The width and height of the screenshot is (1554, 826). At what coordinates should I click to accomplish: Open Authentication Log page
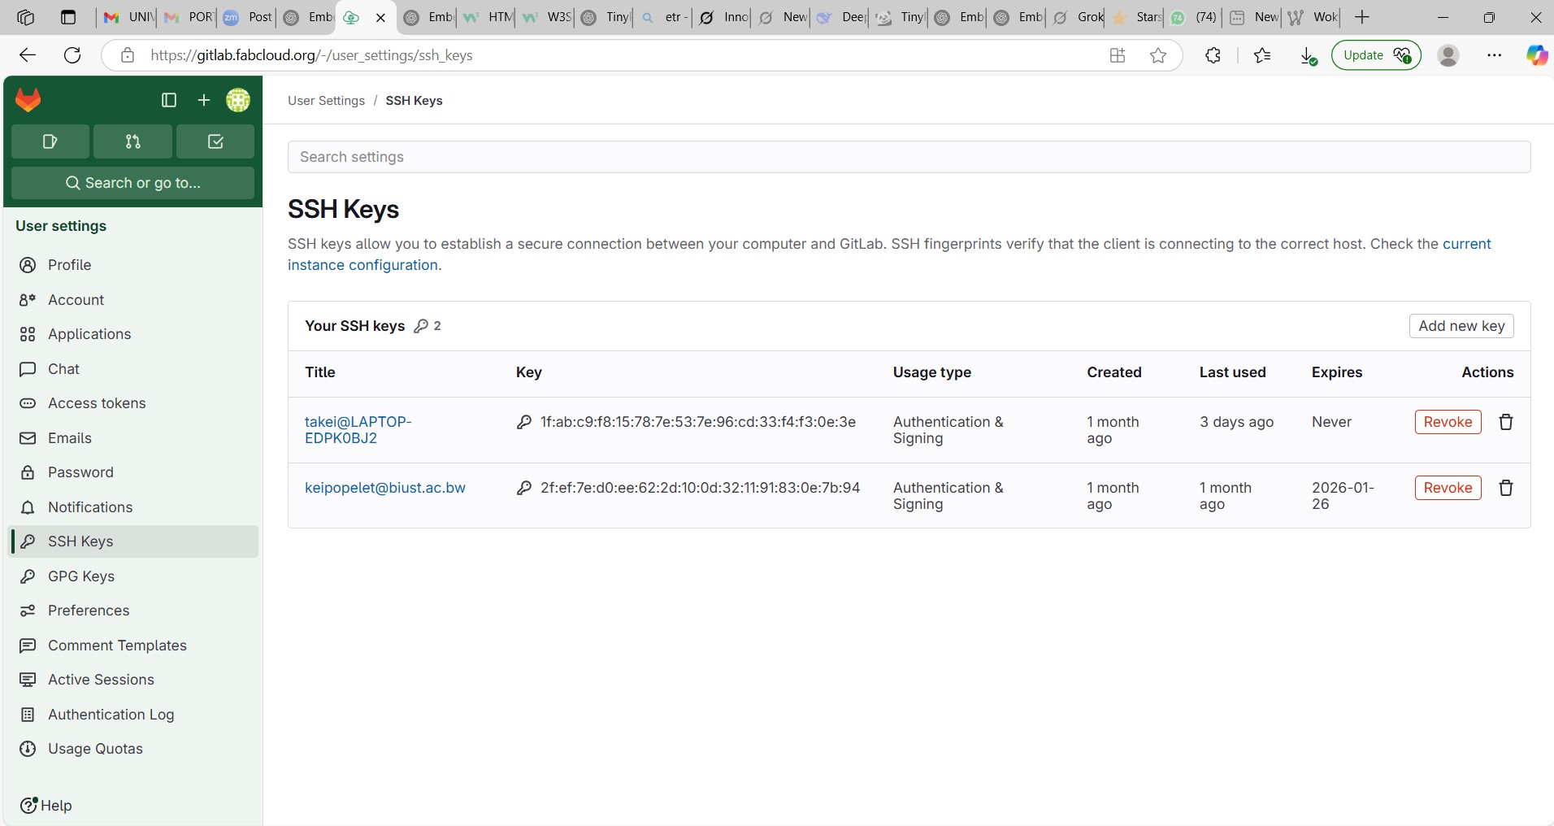[134, 715]
